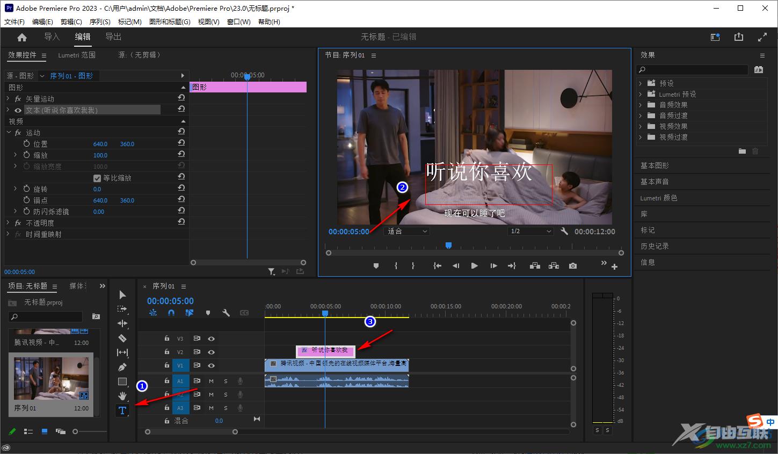This screenshot has height=454, width=778.
Task: Select the Selection arrow tool
Action: 122,294
